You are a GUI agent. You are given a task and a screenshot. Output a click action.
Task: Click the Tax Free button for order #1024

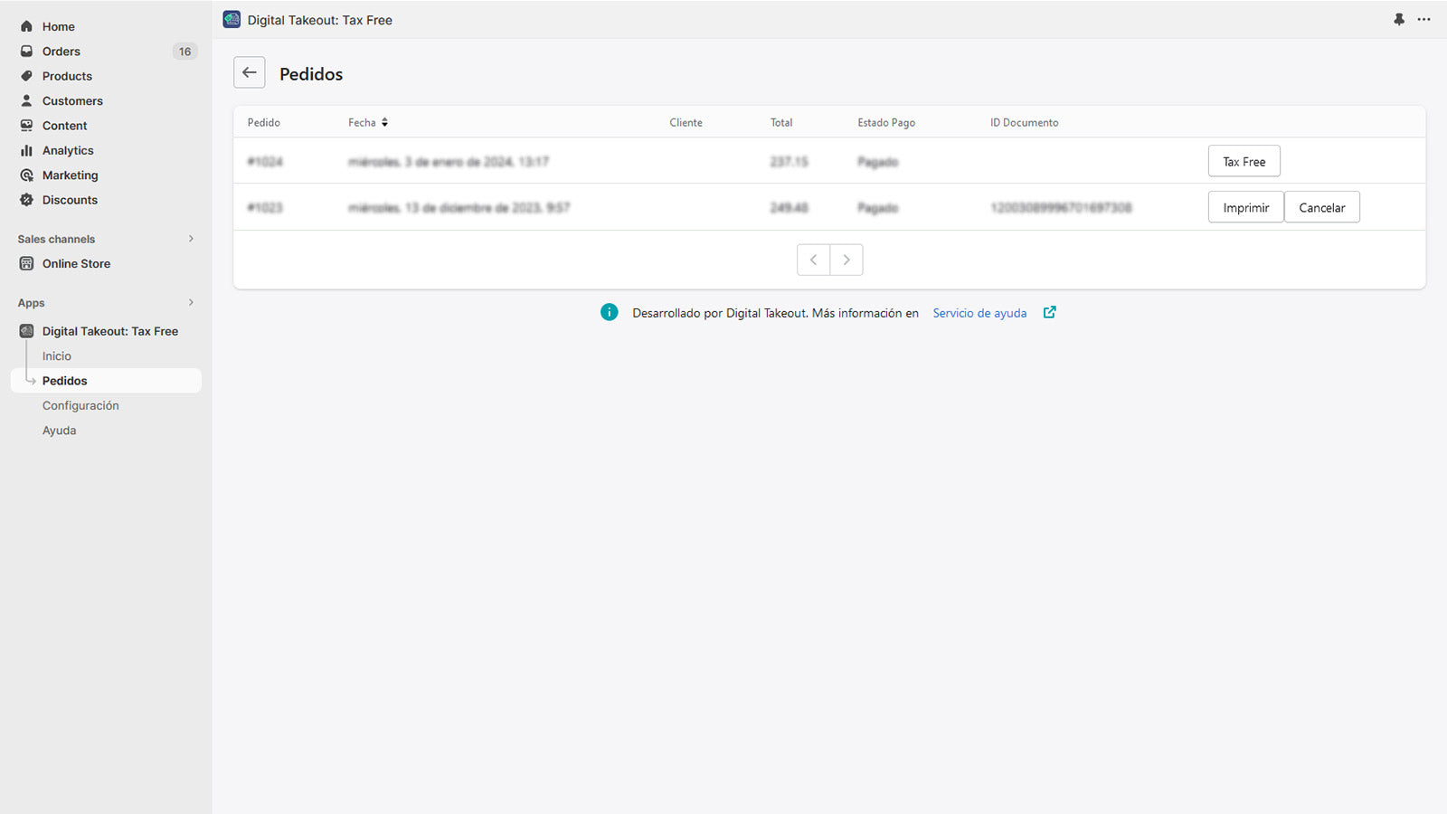(x=1244, y=161)
